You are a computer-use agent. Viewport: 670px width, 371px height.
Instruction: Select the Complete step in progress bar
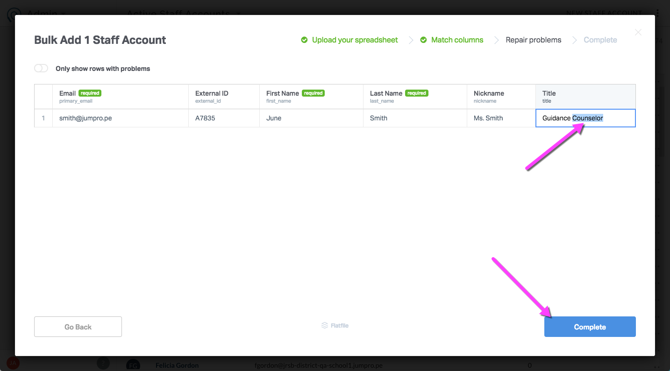click(x=600, y=40)
